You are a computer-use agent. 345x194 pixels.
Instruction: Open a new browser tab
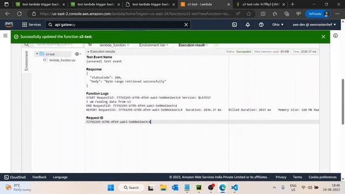point(292,4)
